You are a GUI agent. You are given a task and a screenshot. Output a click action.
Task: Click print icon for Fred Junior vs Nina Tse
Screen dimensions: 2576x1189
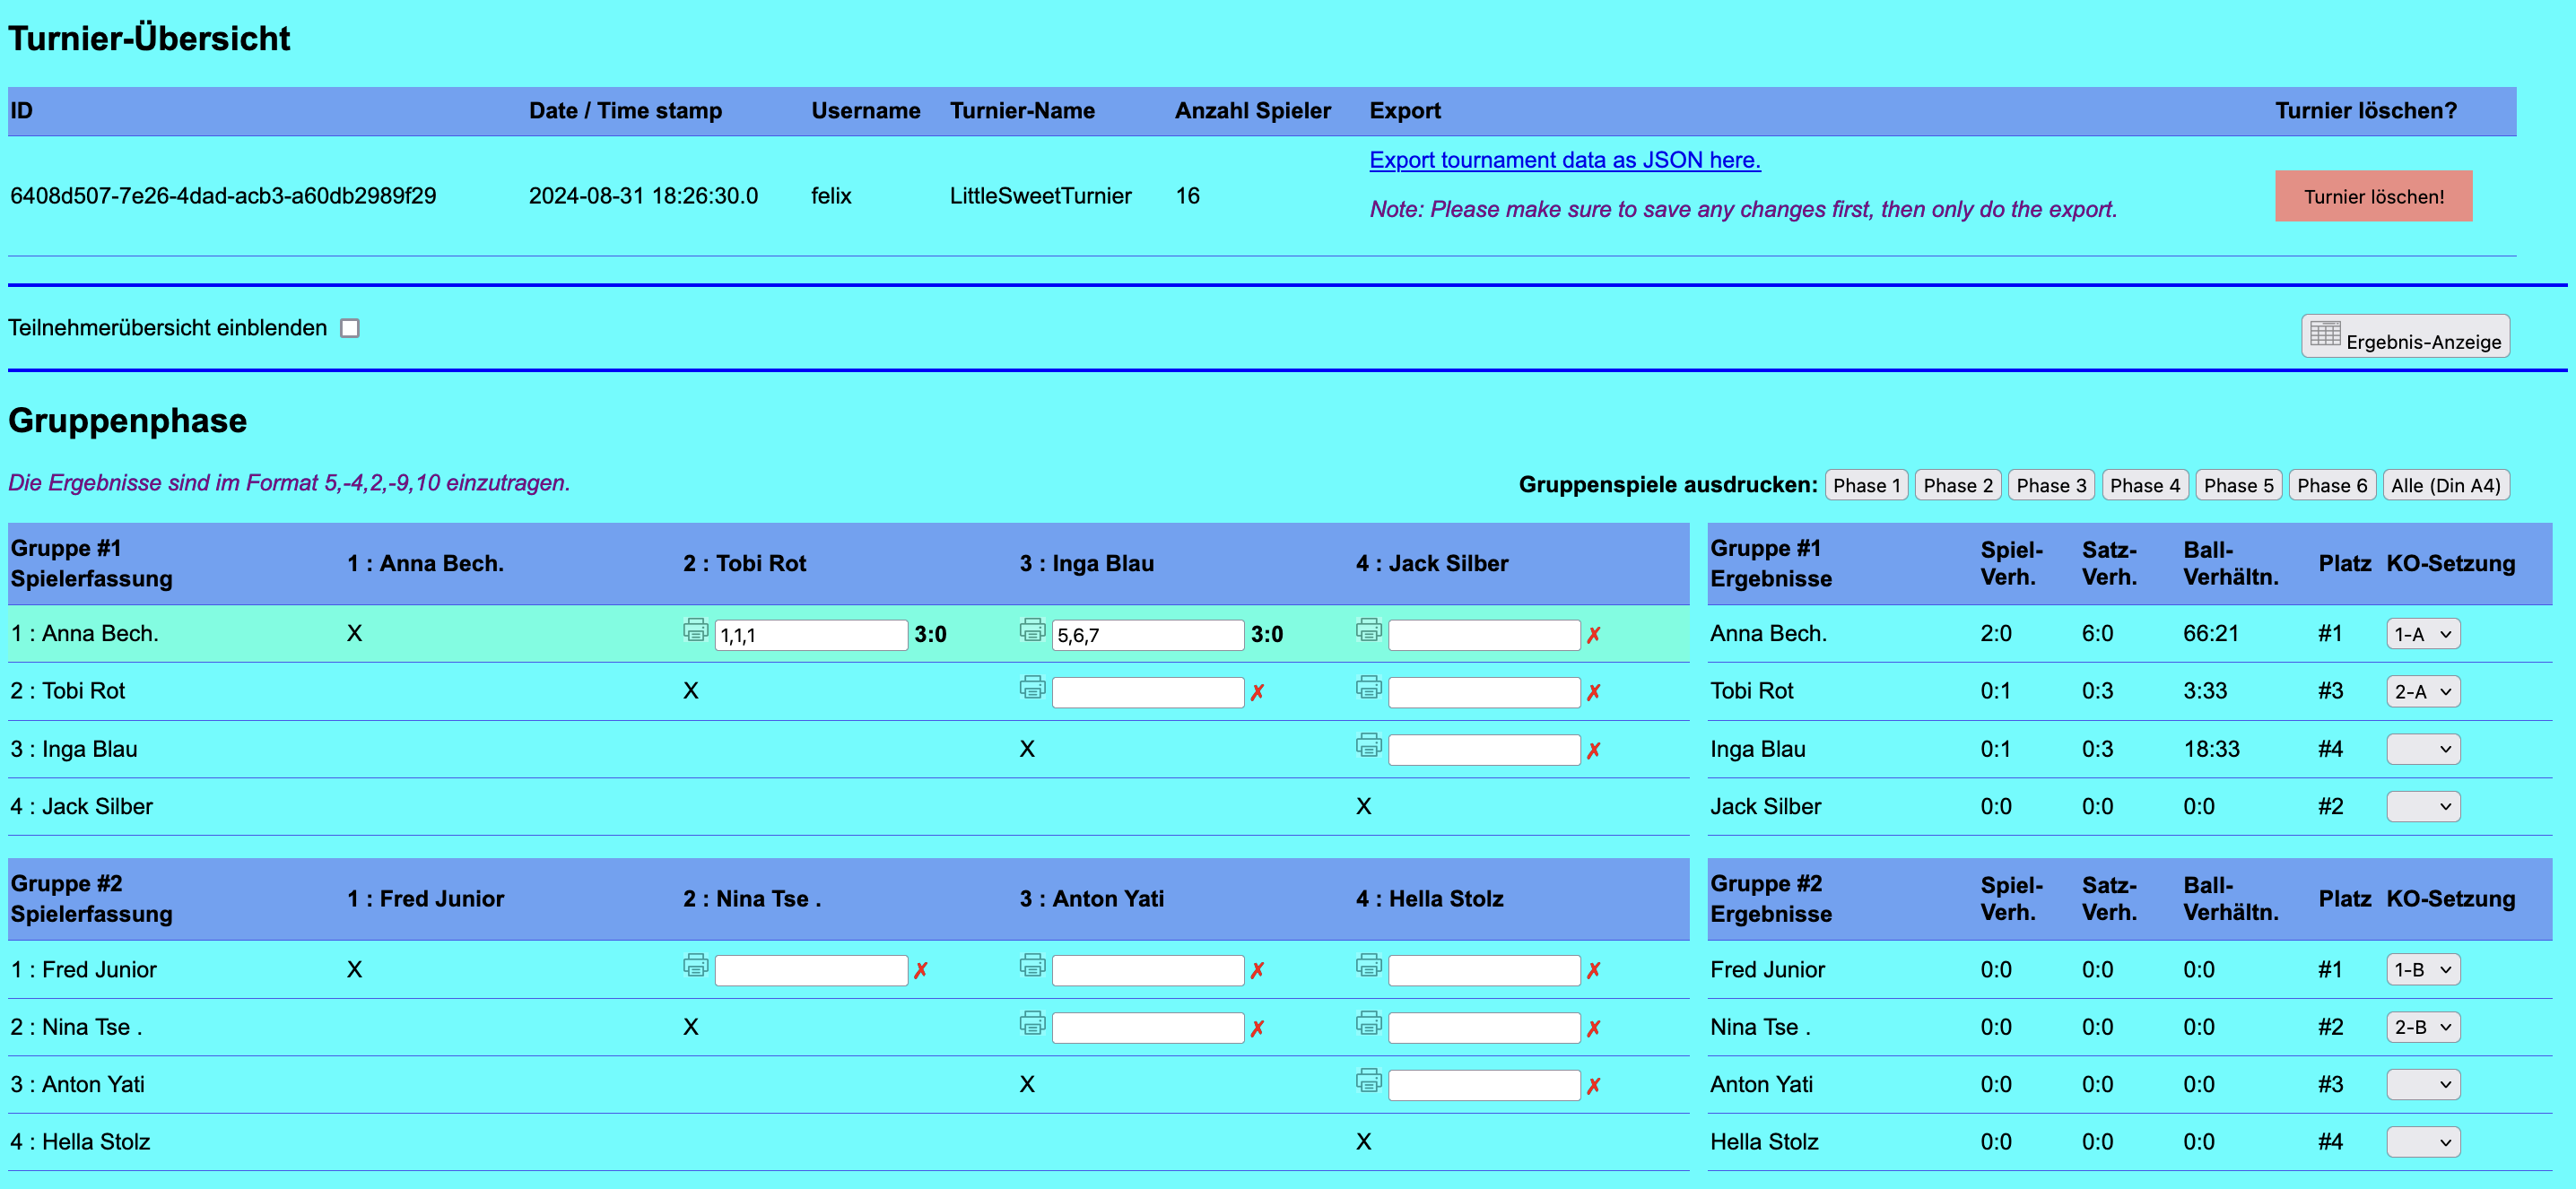[x=695, y=966]
